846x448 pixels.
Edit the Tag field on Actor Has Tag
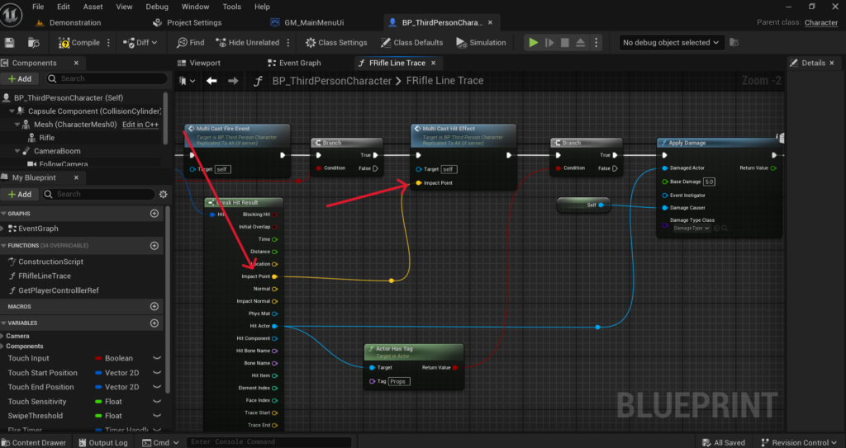pos(399,381)
